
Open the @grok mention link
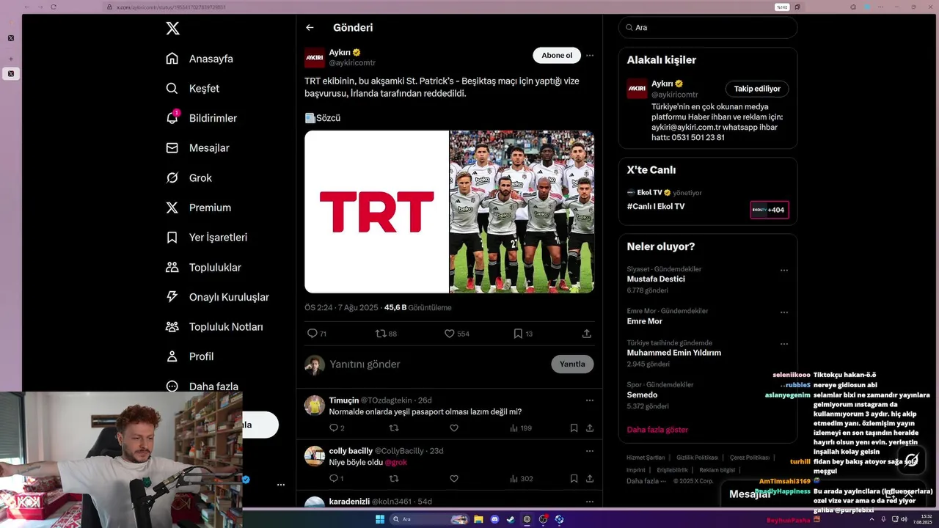pos(395,463)
